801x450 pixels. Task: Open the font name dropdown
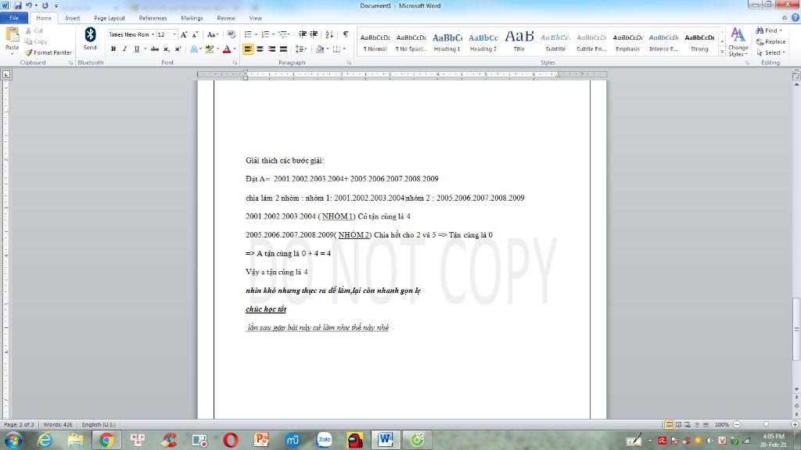(153, 34)
